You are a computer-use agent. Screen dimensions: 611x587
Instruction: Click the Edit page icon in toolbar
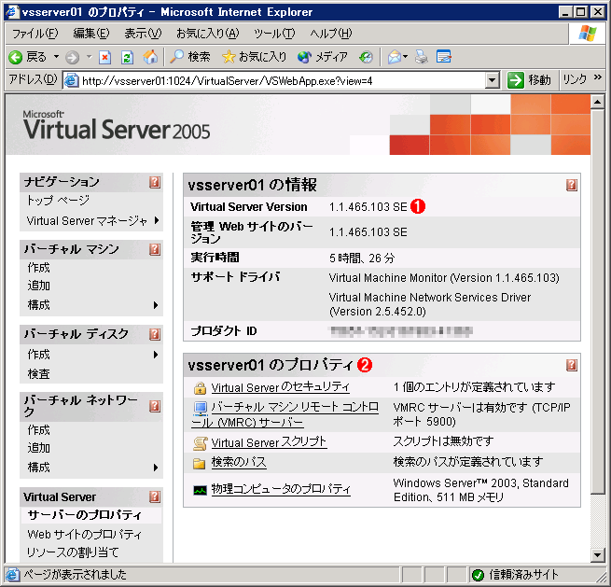click(x=443, y=57)
